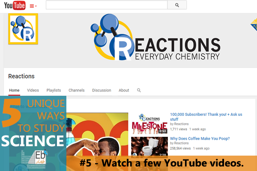Click the Reactions Everyday Chemistry banner
This screenshot has width=257, height=171.
point(155,38)
